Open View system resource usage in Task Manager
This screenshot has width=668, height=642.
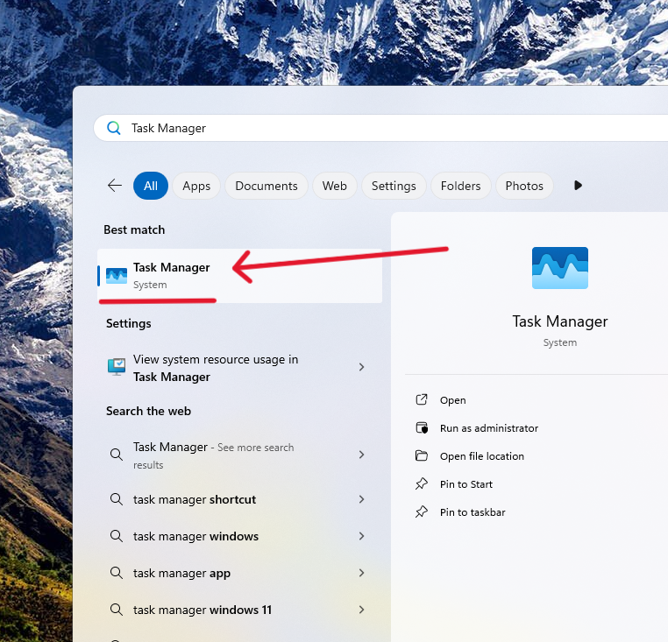point(240,367)
